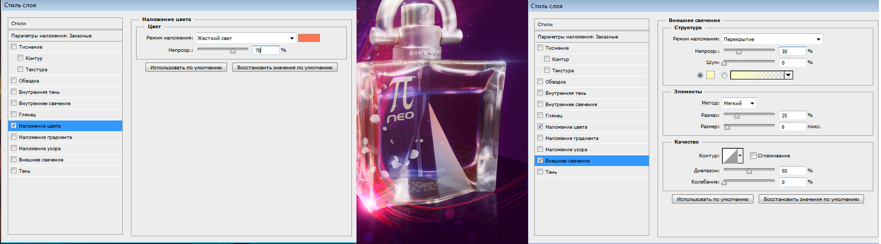The width and height of the screenshot is (881, 244).
Task: Click Использовать по умолчанию in left dialog
Action: [x=186, y=67]
